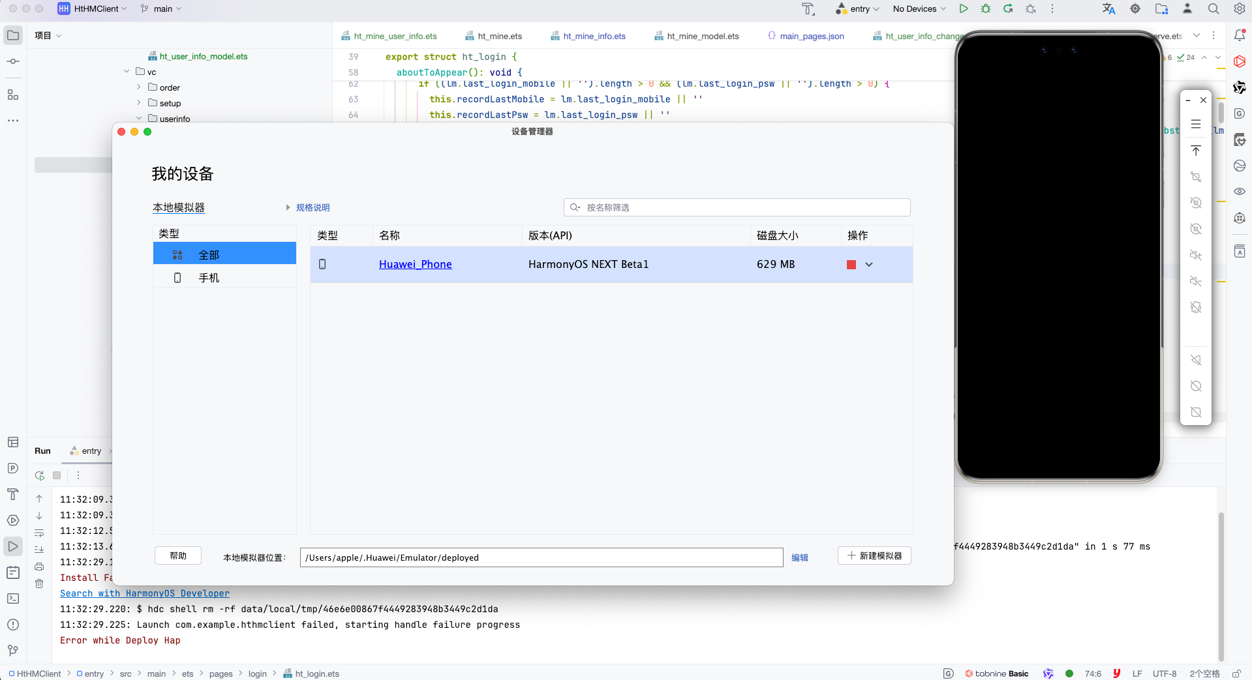The image size is (1252, 680).
Task: Open Huawei_Phone actions dropdown arrow
Action: [869, 265]
